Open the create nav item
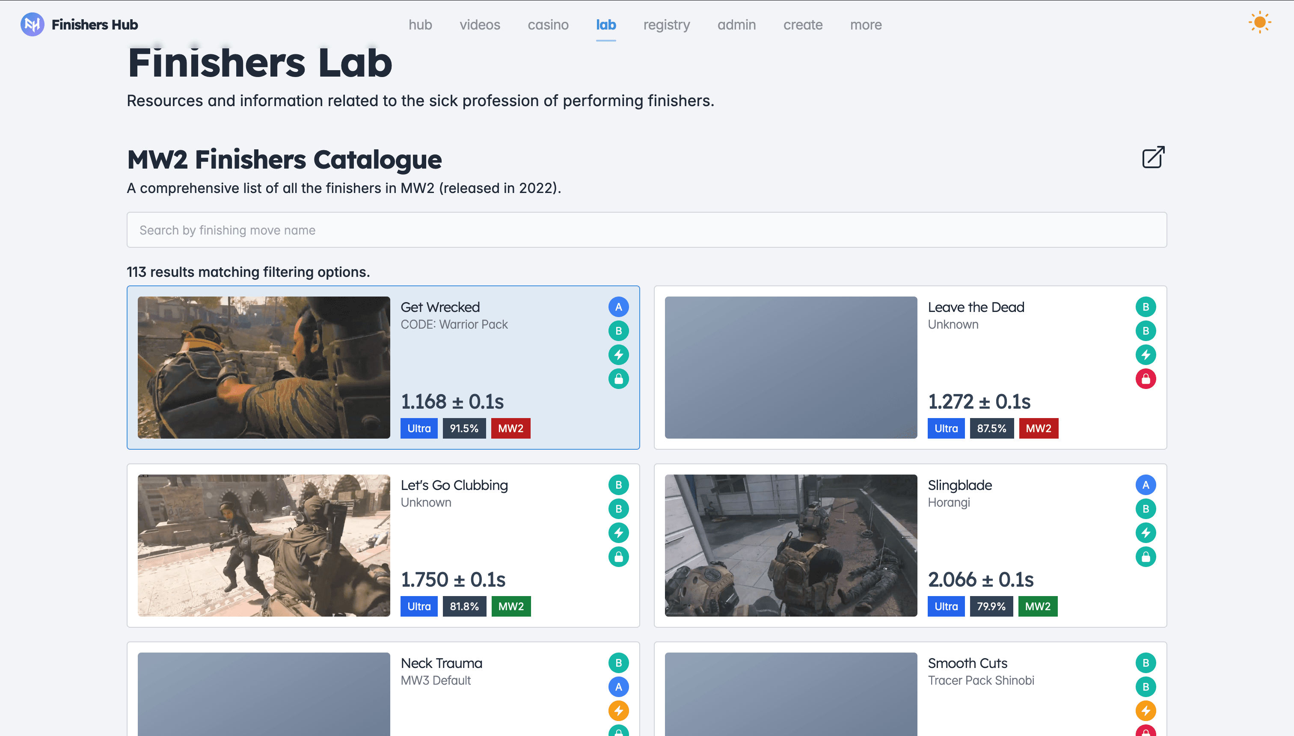Image resolution: width=1294 pixels, height=736 pixels. point(803,25)
